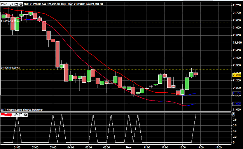243x149 pixels.
Task: Click the Ask 21,296.00 quote text
Action: tap(51, 4)
